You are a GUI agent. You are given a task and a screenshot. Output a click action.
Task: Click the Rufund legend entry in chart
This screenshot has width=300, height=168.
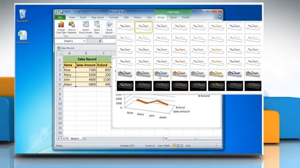(x=204, y=96)
